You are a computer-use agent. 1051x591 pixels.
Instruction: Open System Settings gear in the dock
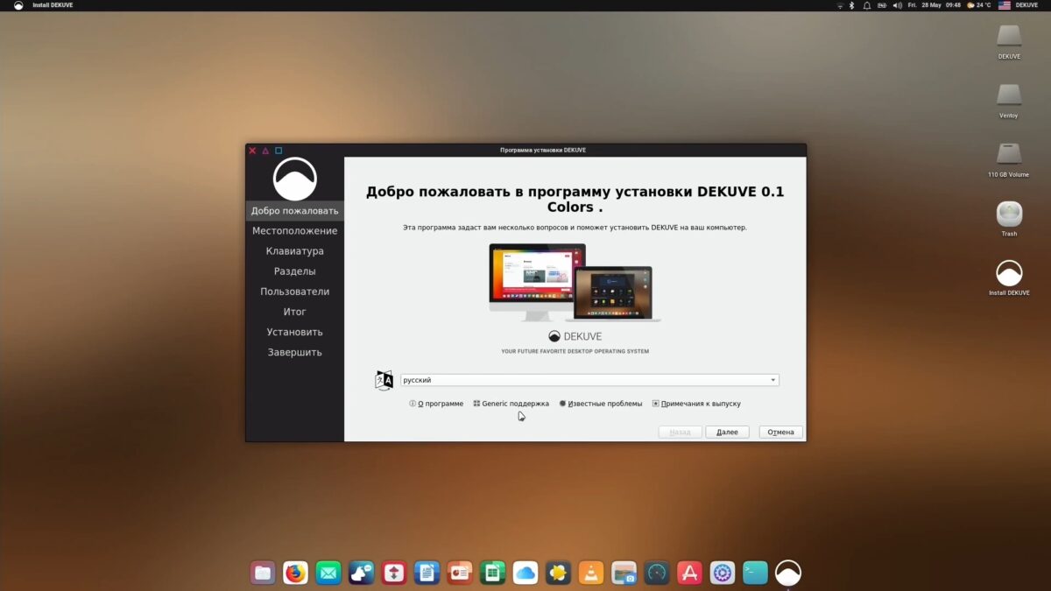click(x=723, y=573)
